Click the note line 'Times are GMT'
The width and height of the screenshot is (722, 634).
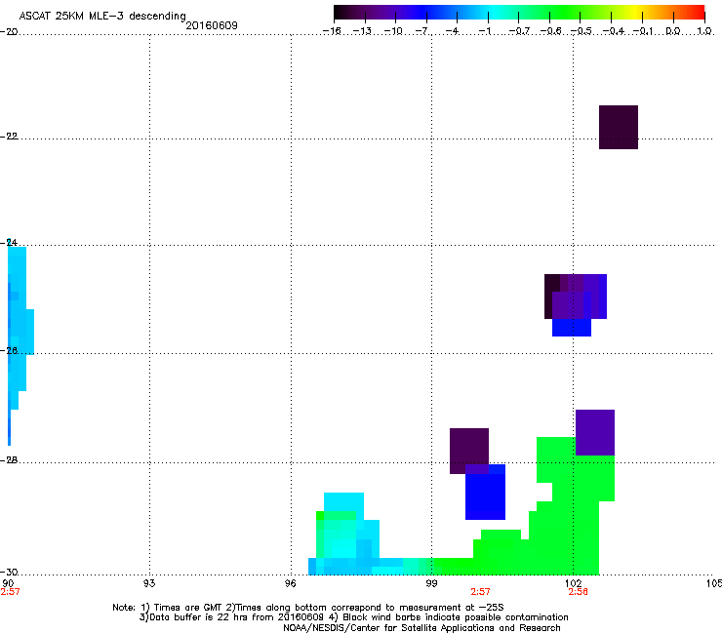(x=307, y=608)
